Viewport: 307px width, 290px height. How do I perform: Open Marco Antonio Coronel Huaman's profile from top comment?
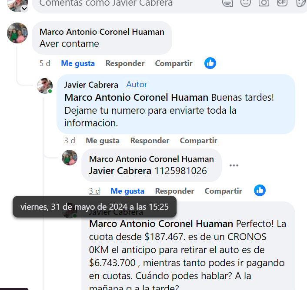point(102,32)
